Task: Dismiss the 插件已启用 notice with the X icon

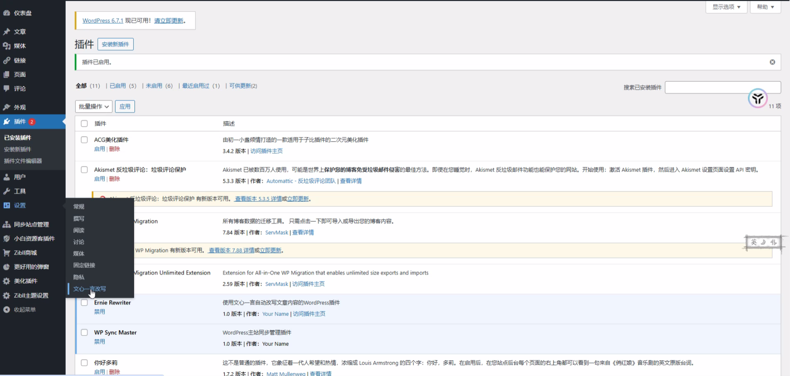Action: (772, 62)
